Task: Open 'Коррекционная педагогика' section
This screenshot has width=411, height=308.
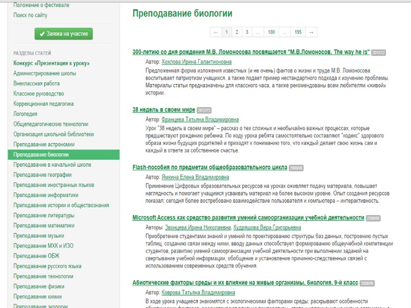Action: pos(44,104)
